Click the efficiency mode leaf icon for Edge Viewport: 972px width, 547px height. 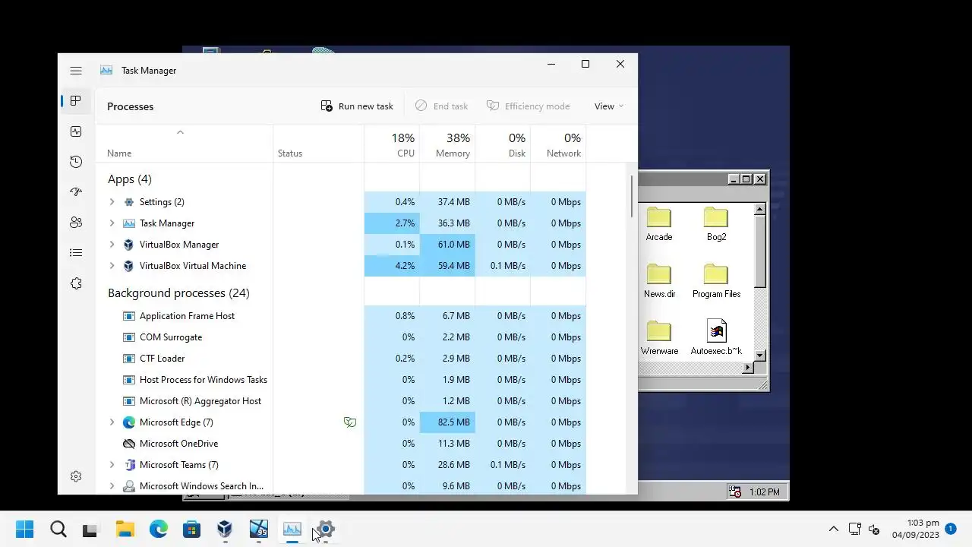[x=350, y=422]
